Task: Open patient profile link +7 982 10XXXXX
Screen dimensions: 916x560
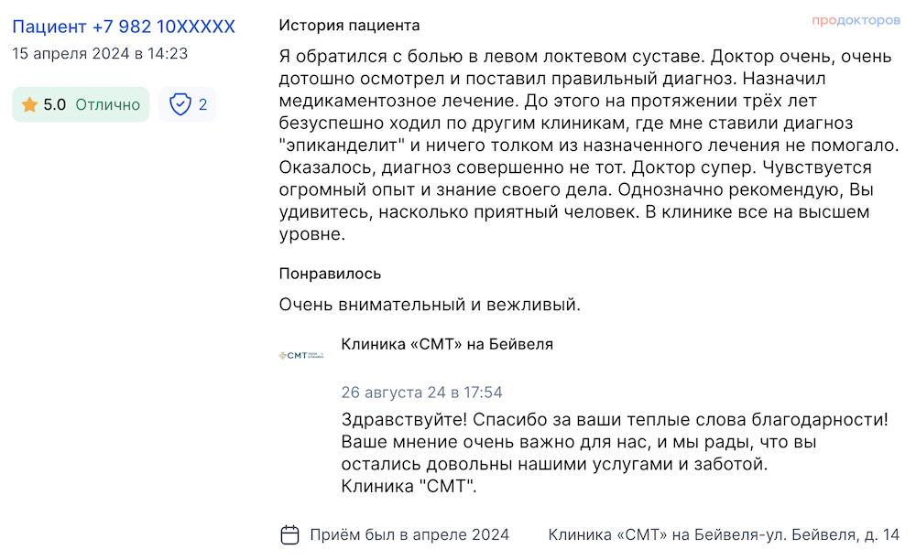Action: pos(124,27)
